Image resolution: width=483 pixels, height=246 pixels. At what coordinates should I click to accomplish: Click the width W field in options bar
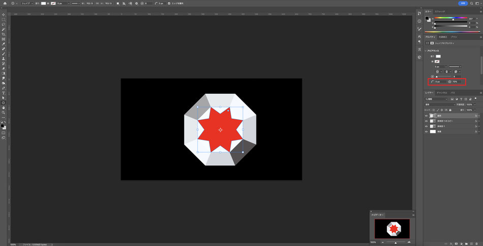(89, 4)
